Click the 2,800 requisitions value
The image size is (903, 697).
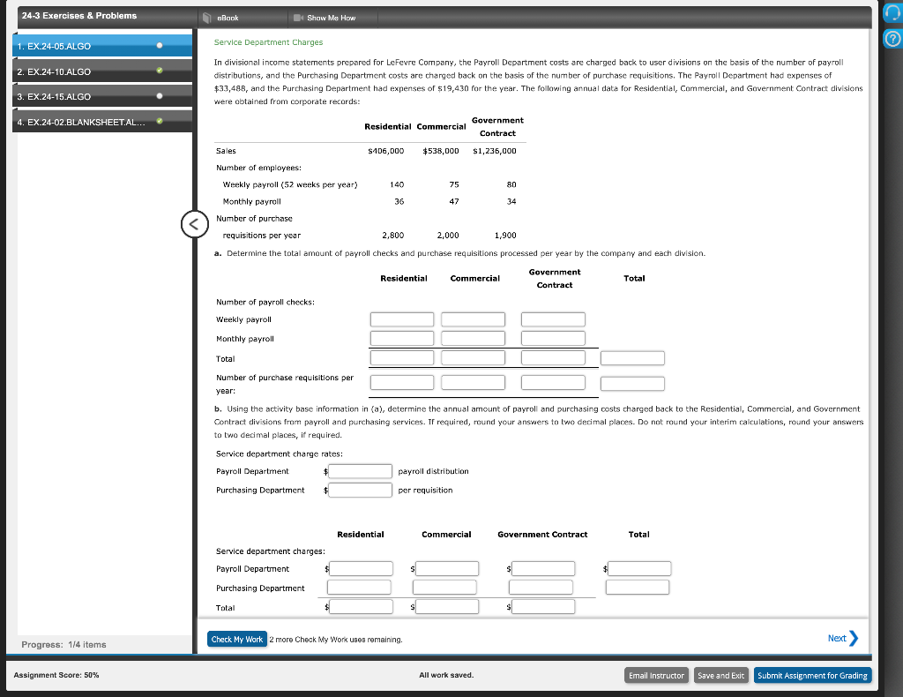pyautogui.click(x=392, y=235)
